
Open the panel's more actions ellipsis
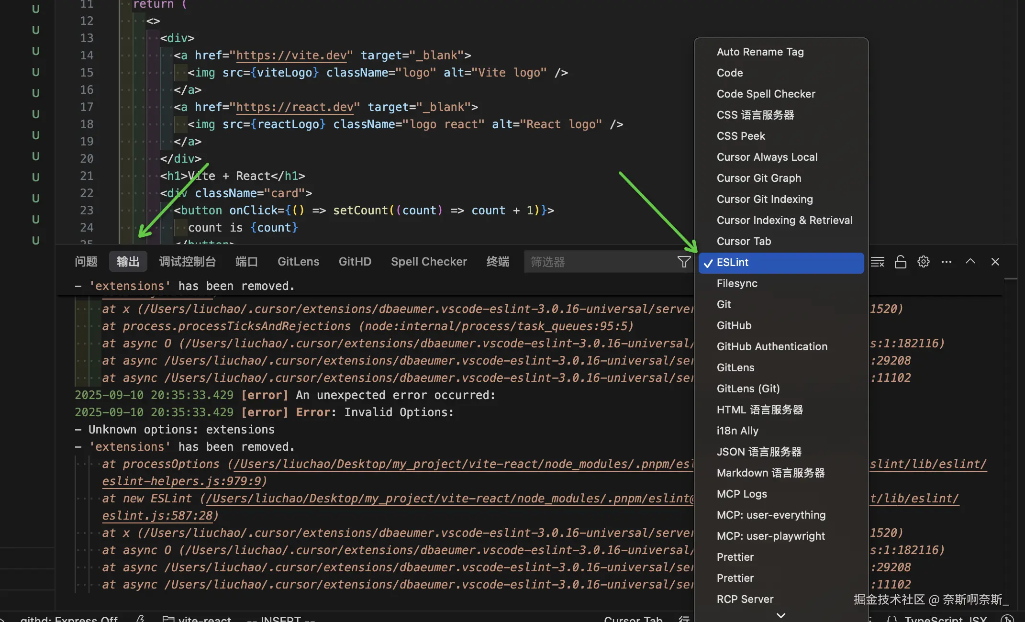tap(946, 262)
